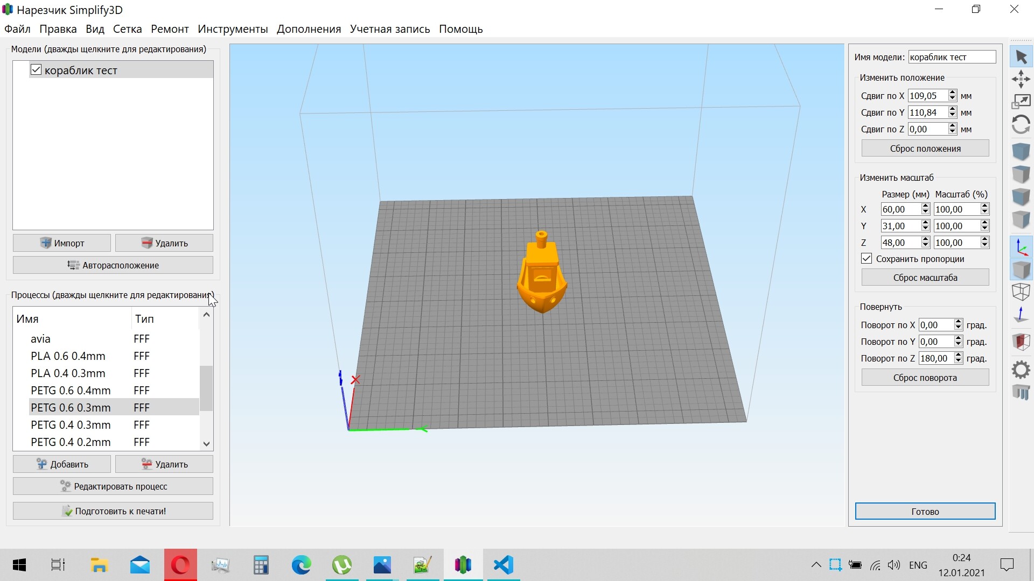The height and width of the screenshot is (581, 1034).
Task: Click Удалить button under models list
Action: (x=164, y=243)
